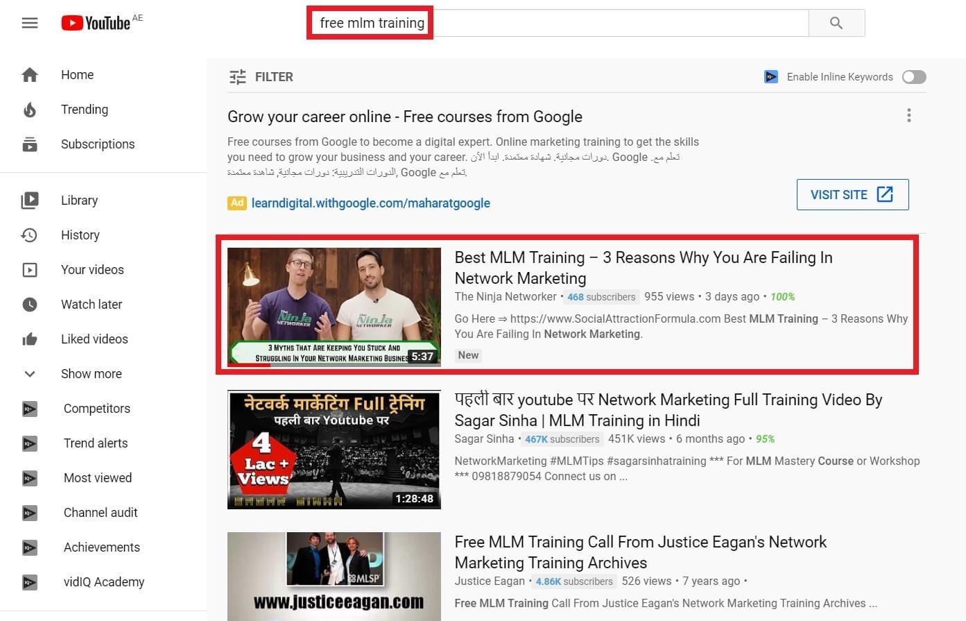The image size is (966, 621).
Task: Click the filter sliders icon
Action: [x=238, y=77]
